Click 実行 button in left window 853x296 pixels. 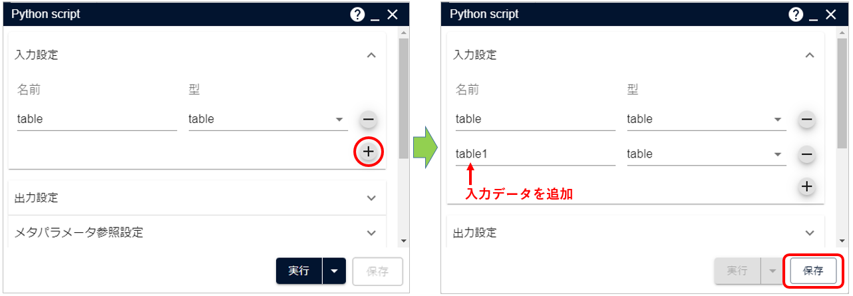(299, 271)
